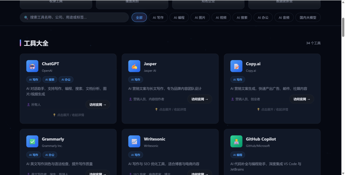Click the 所有人 audience label
This screenshot has width=345, height=175.
coord(36,105)
